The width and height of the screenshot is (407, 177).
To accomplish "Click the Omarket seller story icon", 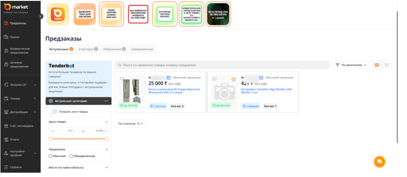I will (x=57, y=14).
